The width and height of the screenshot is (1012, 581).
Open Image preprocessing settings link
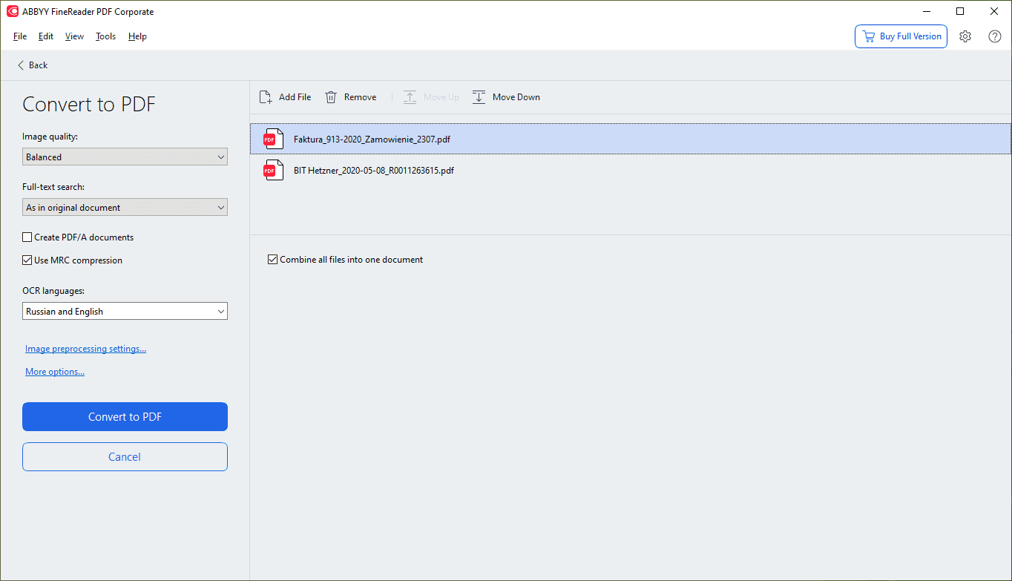click(x=85, y=349)
